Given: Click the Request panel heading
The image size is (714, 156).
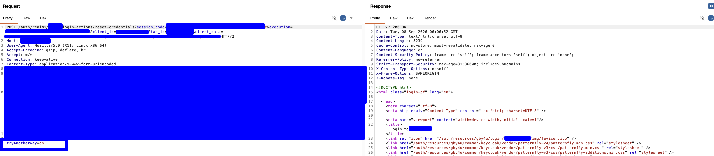Looking at the screenshot, I should (11, 6).
